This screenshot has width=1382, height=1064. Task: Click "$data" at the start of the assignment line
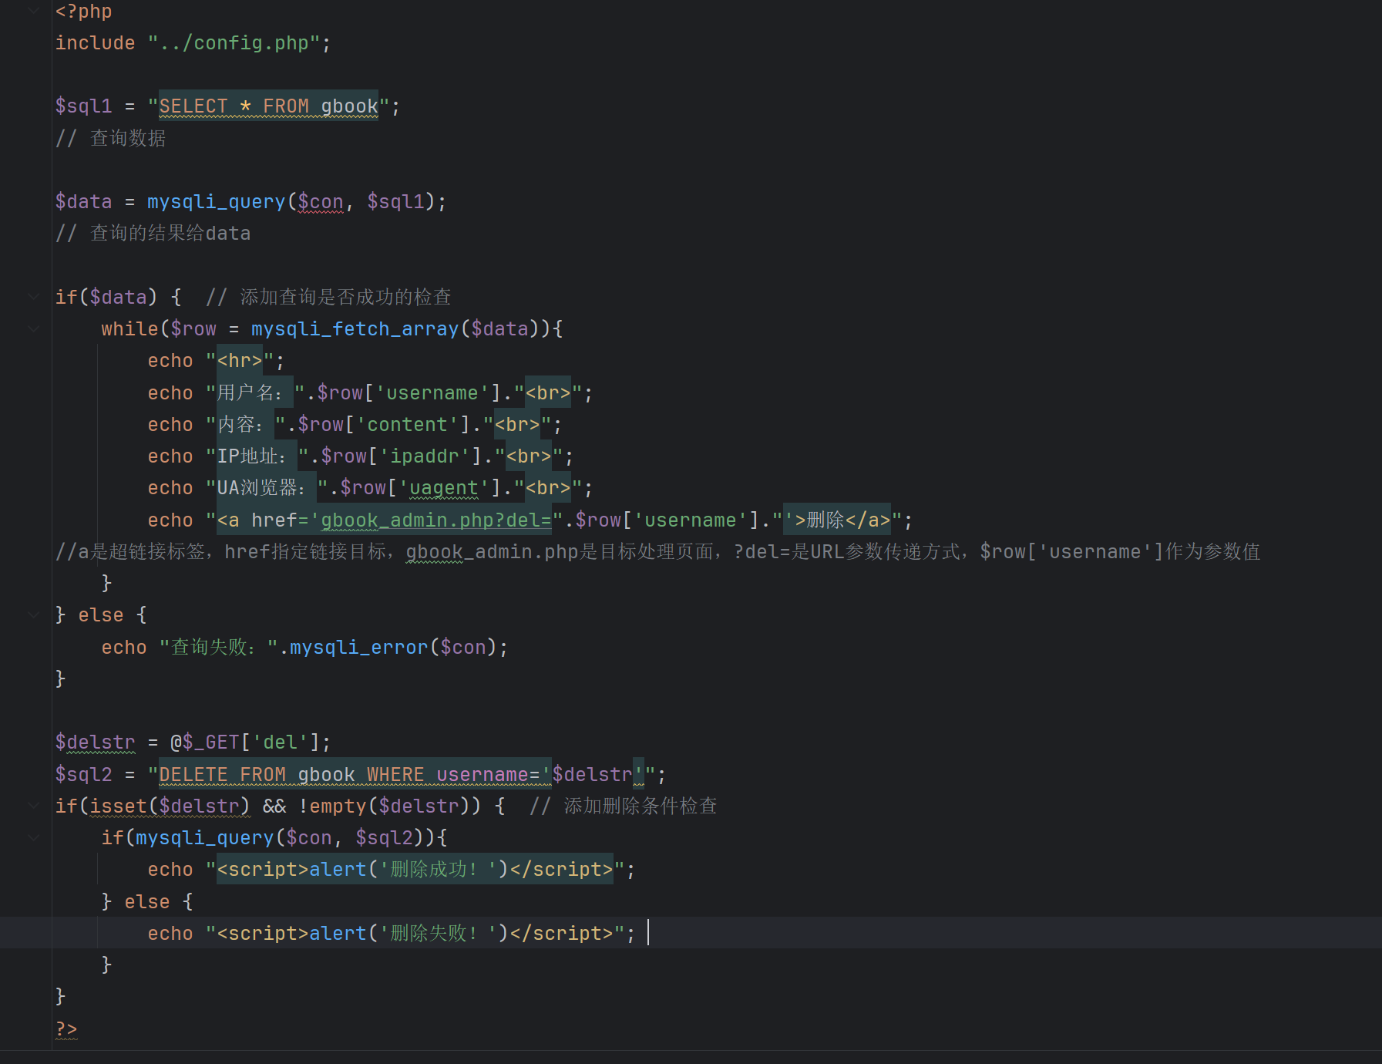(83, 202)
